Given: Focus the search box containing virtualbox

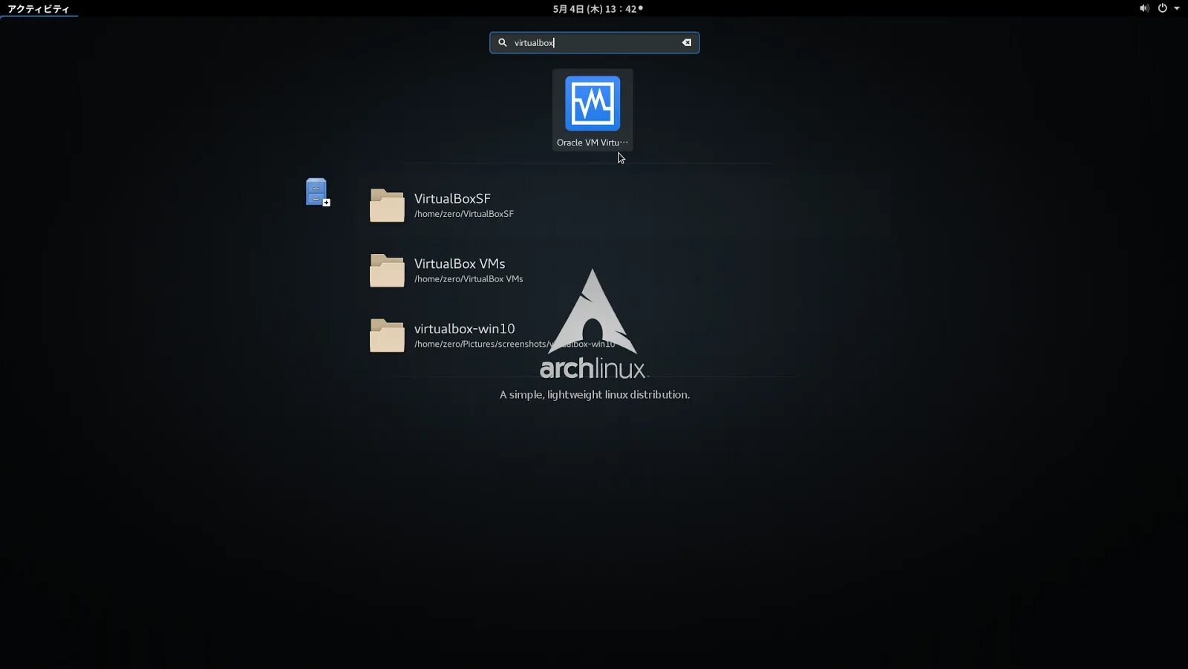Looking at the screenshot, I should [x=594, y=42].
